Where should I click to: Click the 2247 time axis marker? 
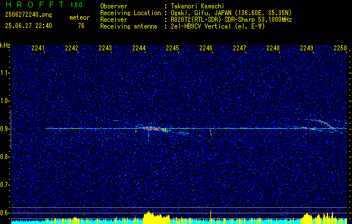point(240,48)
